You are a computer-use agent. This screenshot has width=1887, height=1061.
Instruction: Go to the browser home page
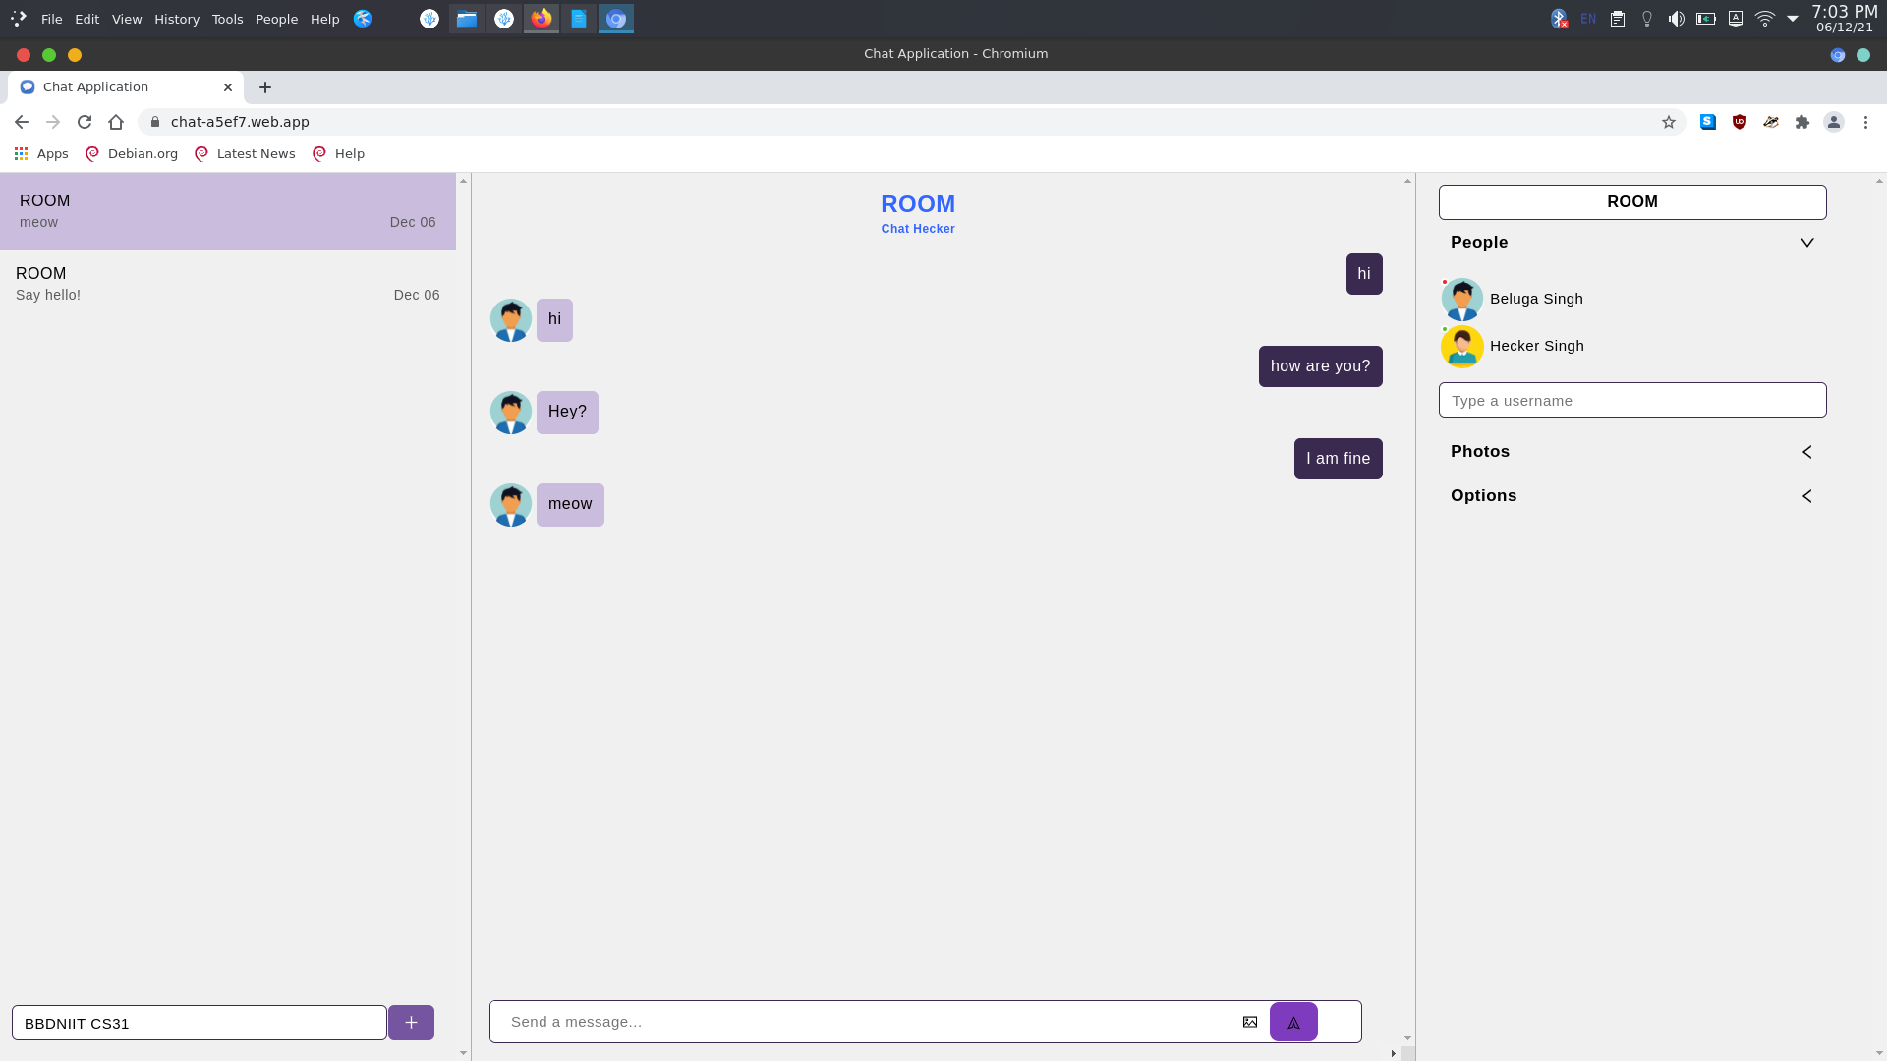(x=116, y=122)
